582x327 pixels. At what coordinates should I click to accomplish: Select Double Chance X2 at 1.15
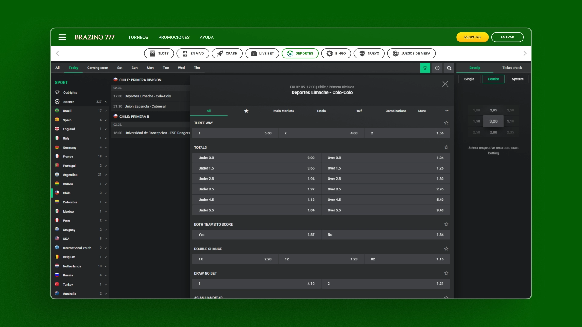pyautogui.click(x=407, y=259)
